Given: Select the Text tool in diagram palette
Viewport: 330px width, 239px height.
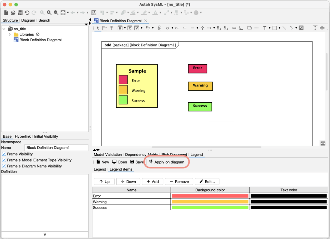Looking at the screenshot, I should click(265, 28).
